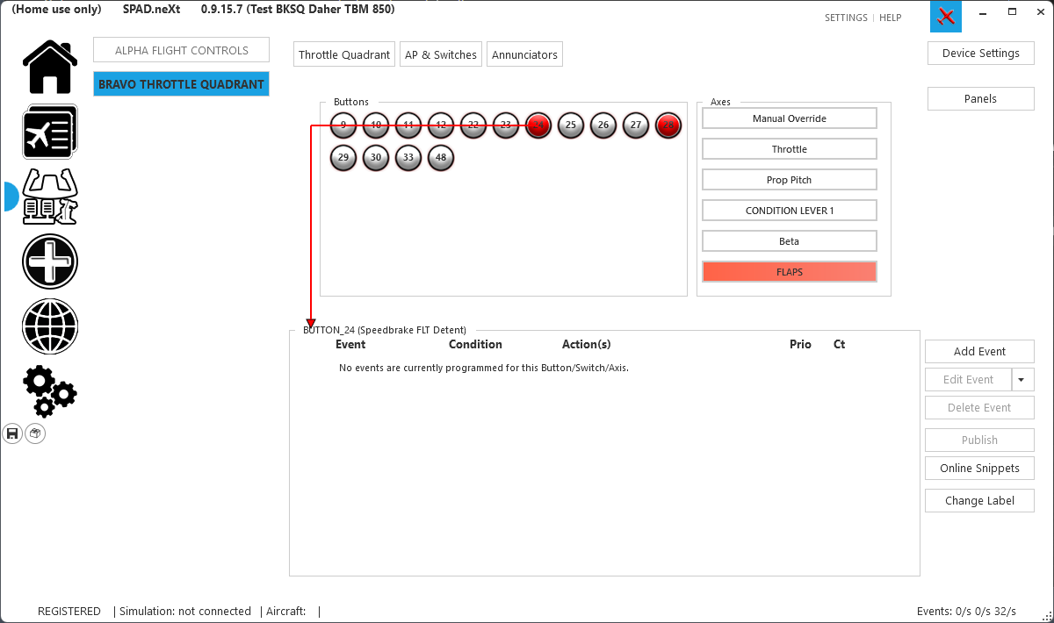
Task: Select the yoke and devices icon
Action: (x=50, y=197)
